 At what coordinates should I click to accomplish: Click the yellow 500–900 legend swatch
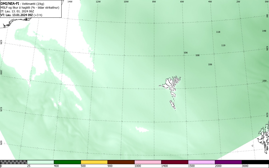[94, 162]
